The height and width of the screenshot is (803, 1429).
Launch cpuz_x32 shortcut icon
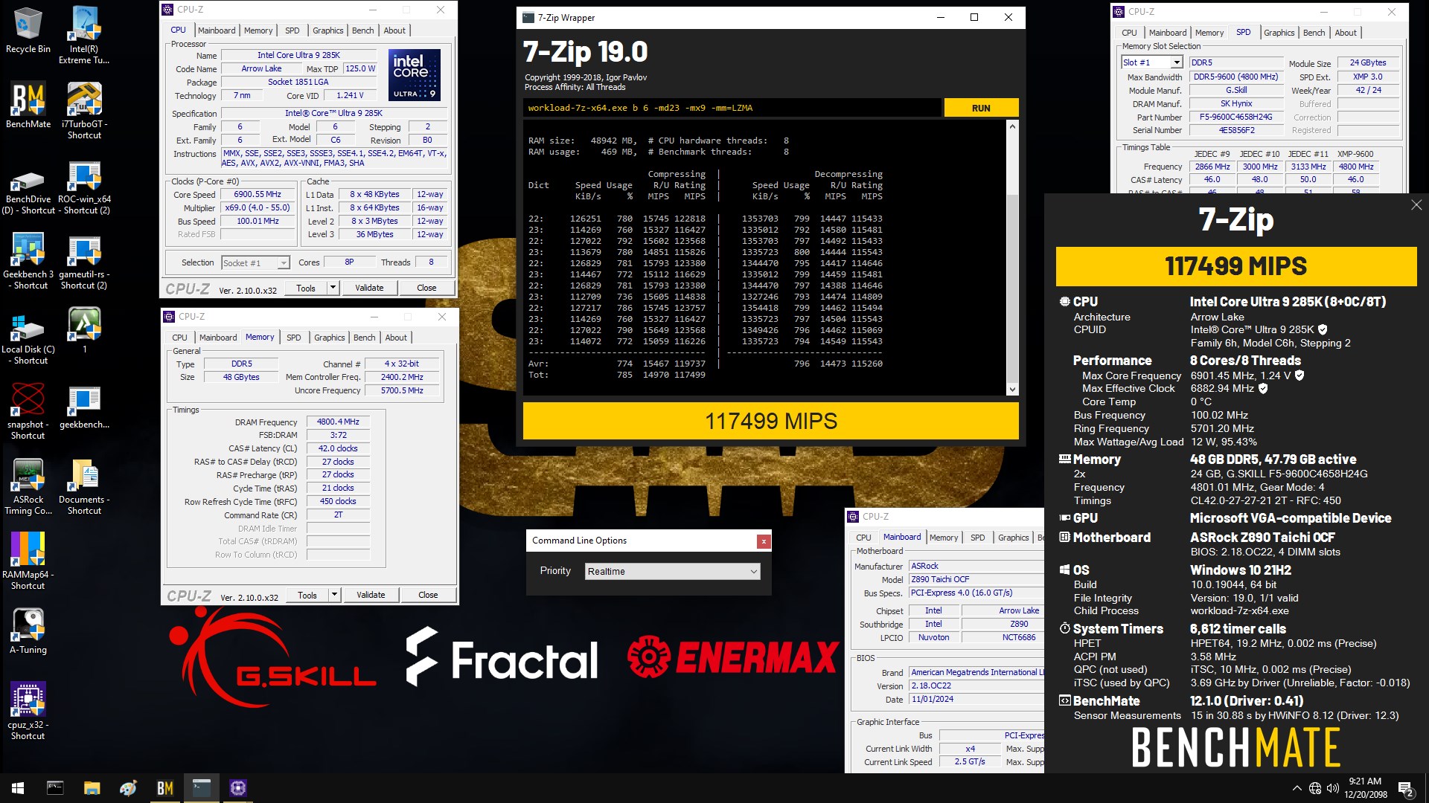(28, 712)
